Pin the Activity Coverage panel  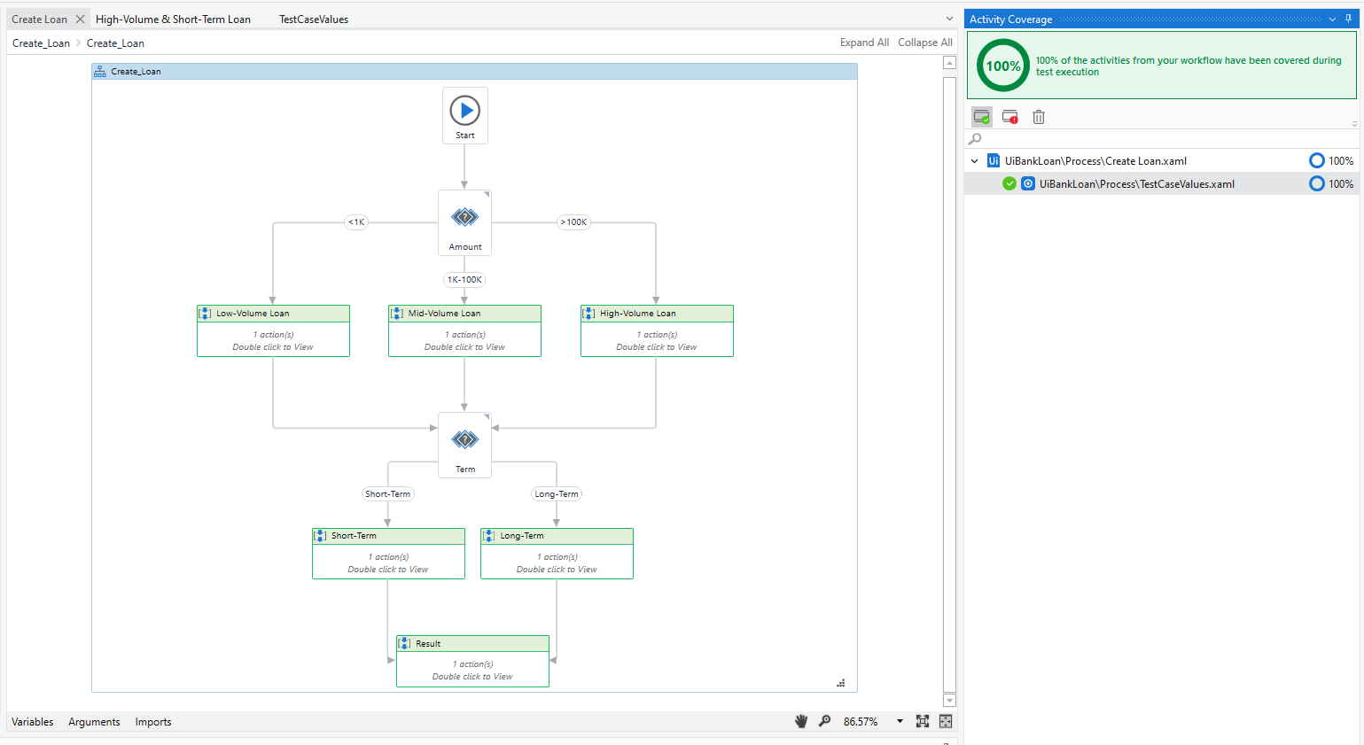(1348, 19)
